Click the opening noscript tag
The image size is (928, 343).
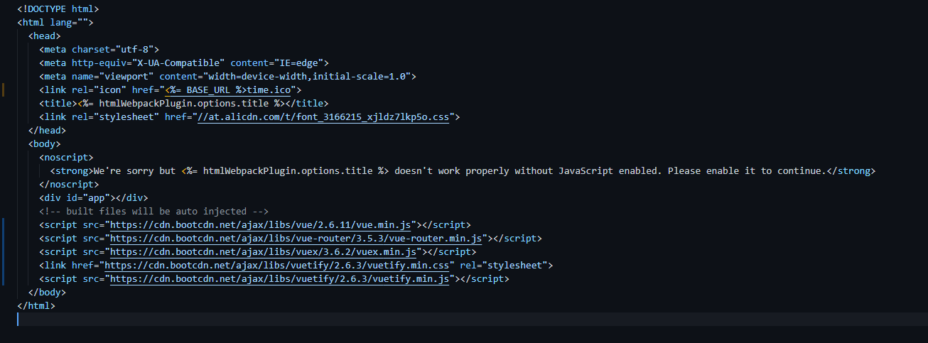66,158
